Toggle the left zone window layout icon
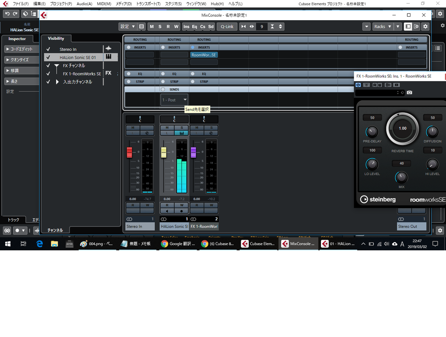 tap(408, 26)
